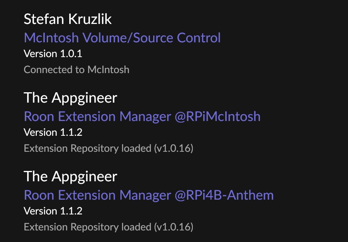Click the surname Kruzlik in the first heading
This screenshot has height=242, width=348.
[90, 19]
